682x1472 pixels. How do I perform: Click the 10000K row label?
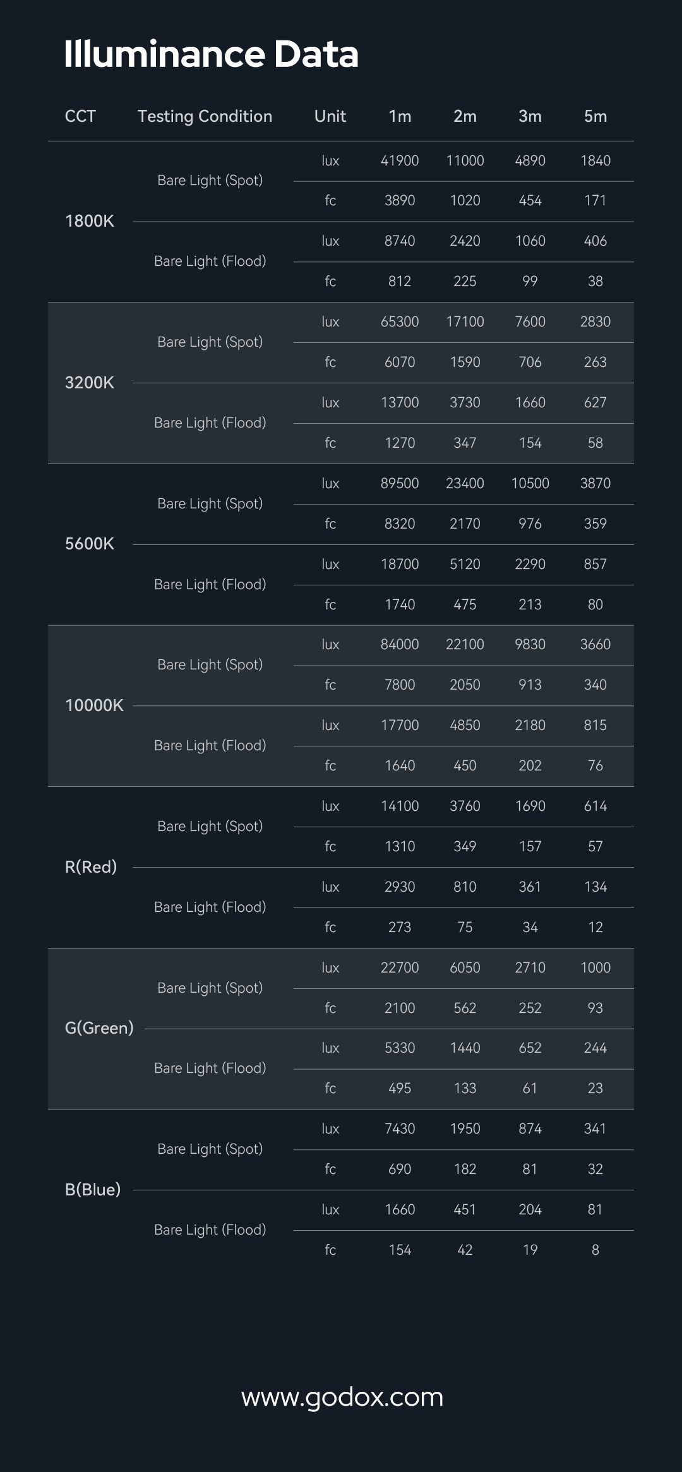94,705
